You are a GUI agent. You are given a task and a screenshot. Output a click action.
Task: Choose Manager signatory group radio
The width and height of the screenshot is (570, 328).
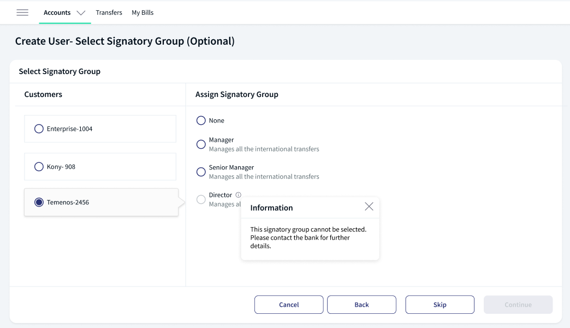click(201, 144)
